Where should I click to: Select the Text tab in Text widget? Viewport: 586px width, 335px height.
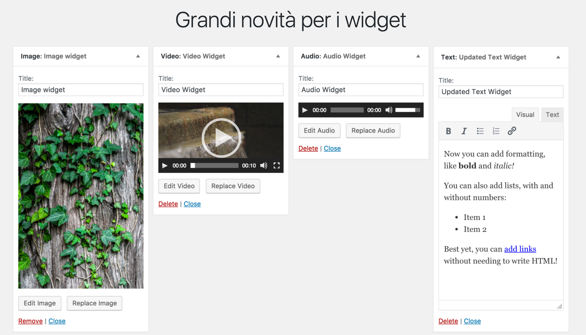tap(553, 115)
